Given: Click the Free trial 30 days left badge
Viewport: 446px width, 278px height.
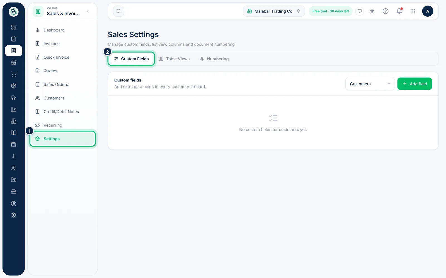Looking at the screenshot, I should 331,11.
